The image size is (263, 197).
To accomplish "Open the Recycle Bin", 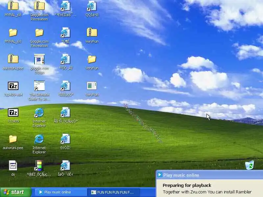I will coord(250,165).
